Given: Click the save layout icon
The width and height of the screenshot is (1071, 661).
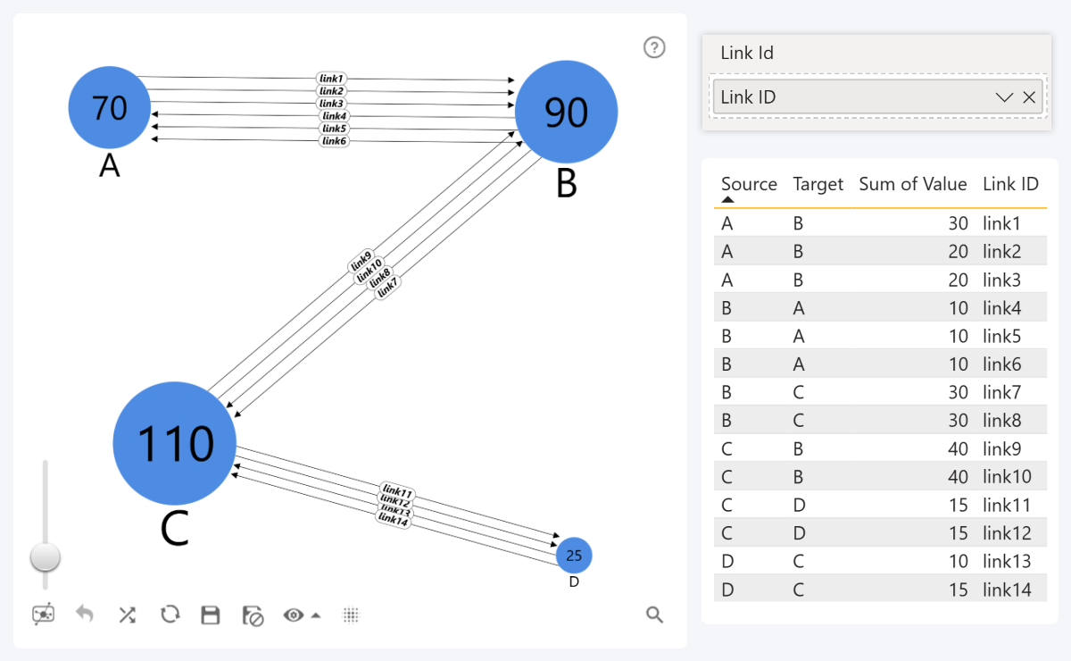Looking at the screenshot, I should tap(211, 615).
